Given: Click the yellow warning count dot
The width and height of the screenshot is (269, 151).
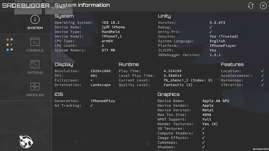Looking at the screenshot, I should 8,44.
